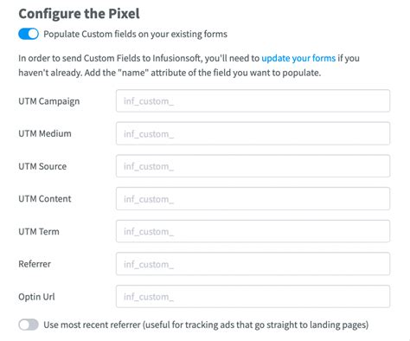Screen dimensions: 410x341
Task: Select the UTM Source input field
Action: coord(253,166)
